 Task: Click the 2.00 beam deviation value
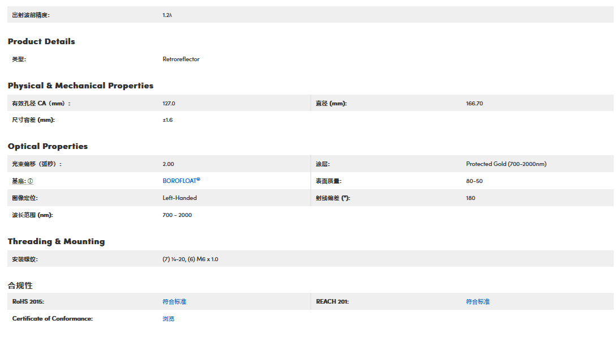pyautogui.click(x=168, y=164)
